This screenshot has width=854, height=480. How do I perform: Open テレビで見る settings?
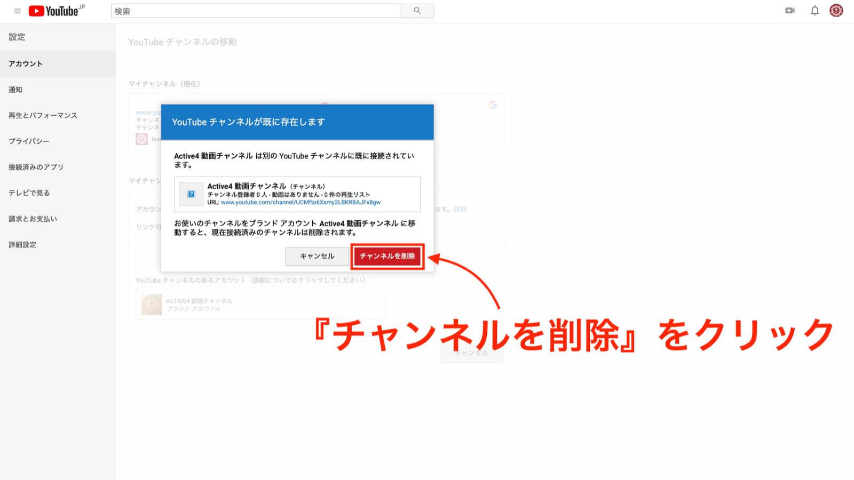point(58,193)
